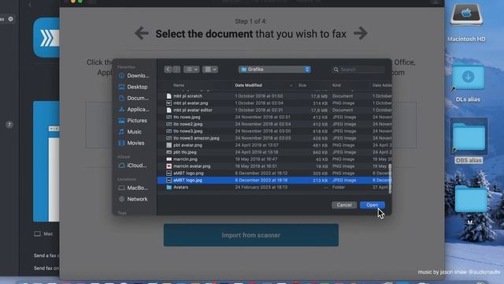Select Desktop in the sidebar
504x284 pixels.
[x=133, y=87]
